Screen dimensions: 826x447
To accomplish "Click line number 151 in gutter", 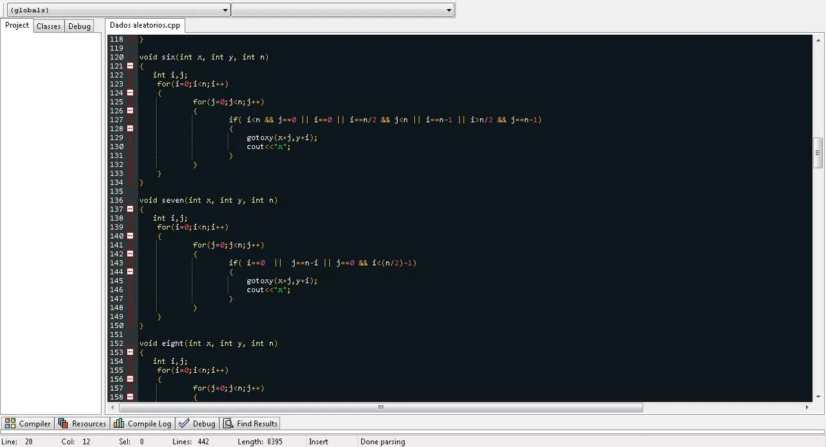I will coord(116,334).
